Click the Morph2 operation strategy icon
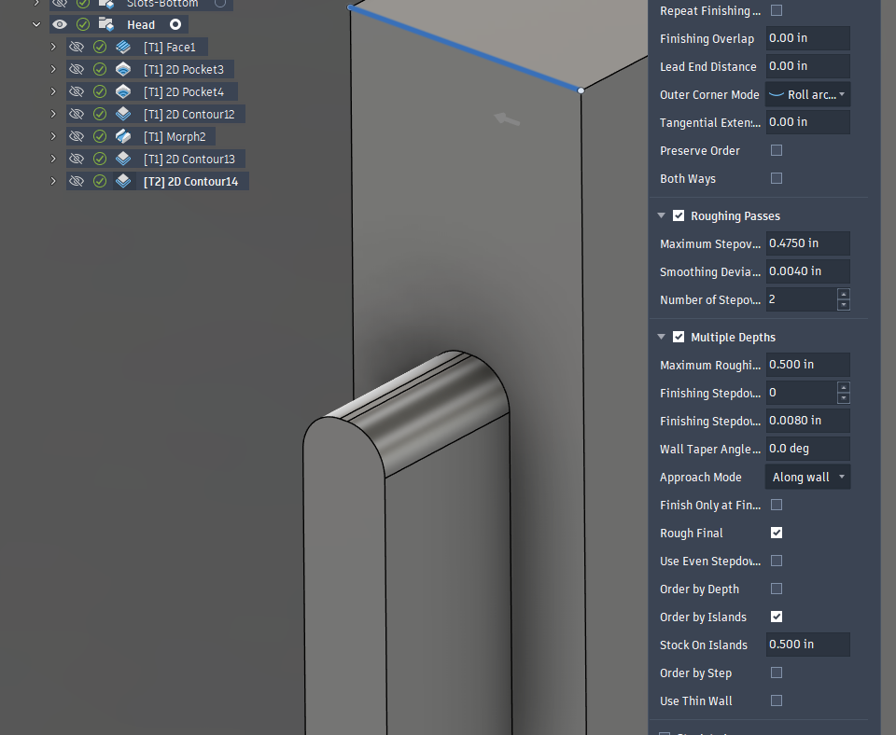Viewport: 896px width, 735px height. point(123,136)
